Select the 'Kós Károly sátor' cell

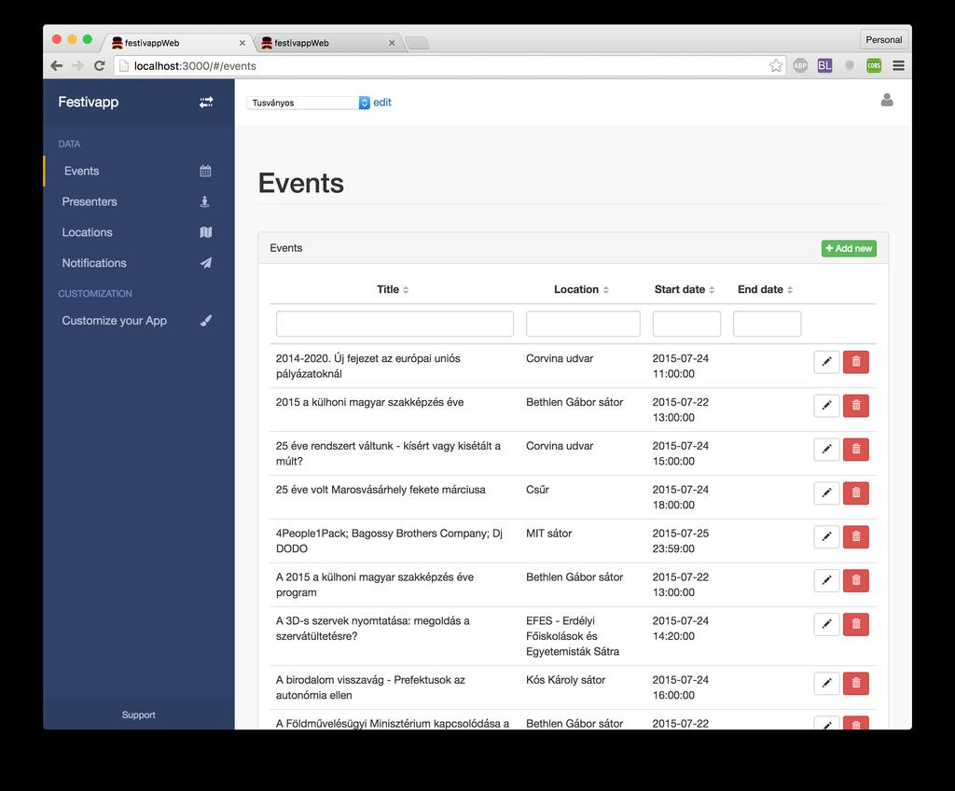(x=566, y=679)
